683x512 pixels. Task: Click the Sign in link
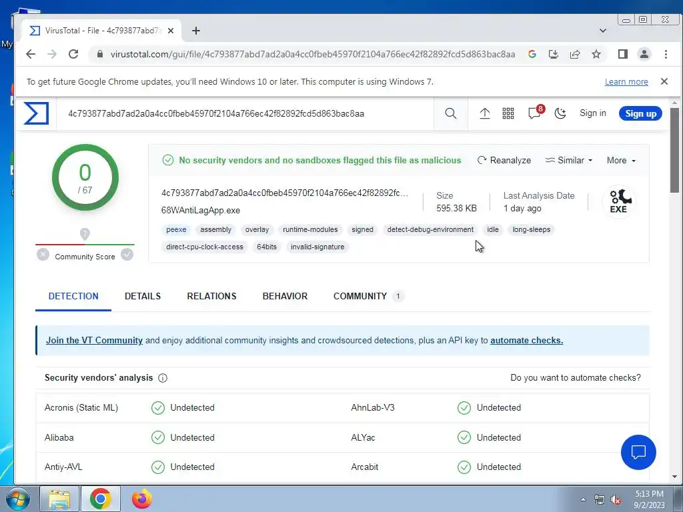[x=592, y=113]
